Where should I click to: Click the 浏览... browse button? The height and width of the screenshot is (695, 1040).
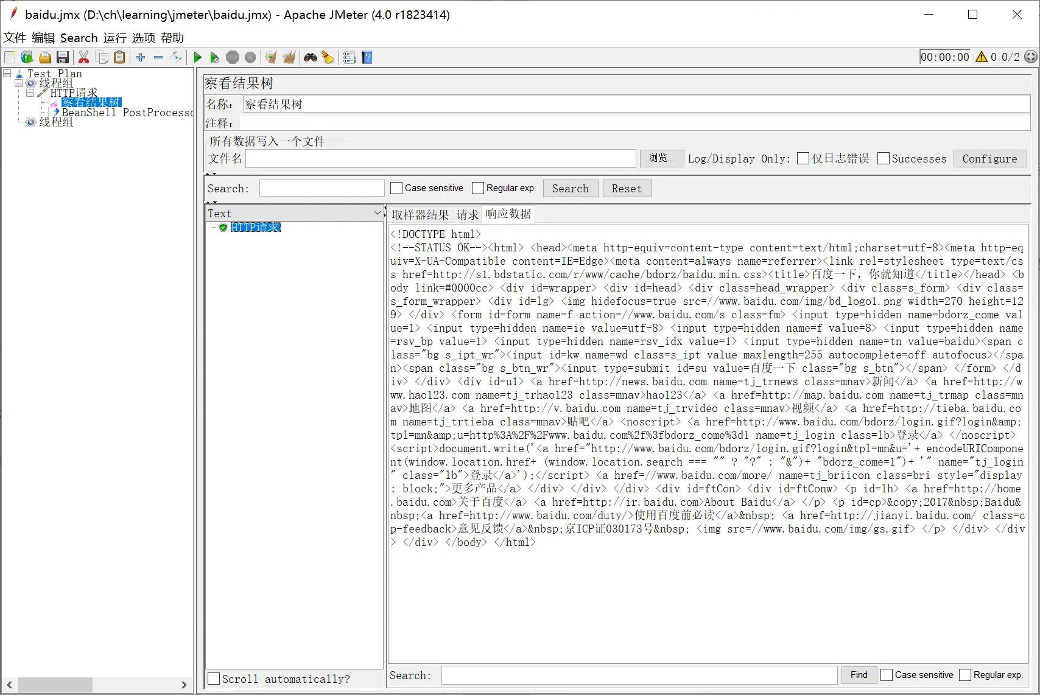point(662,158)
